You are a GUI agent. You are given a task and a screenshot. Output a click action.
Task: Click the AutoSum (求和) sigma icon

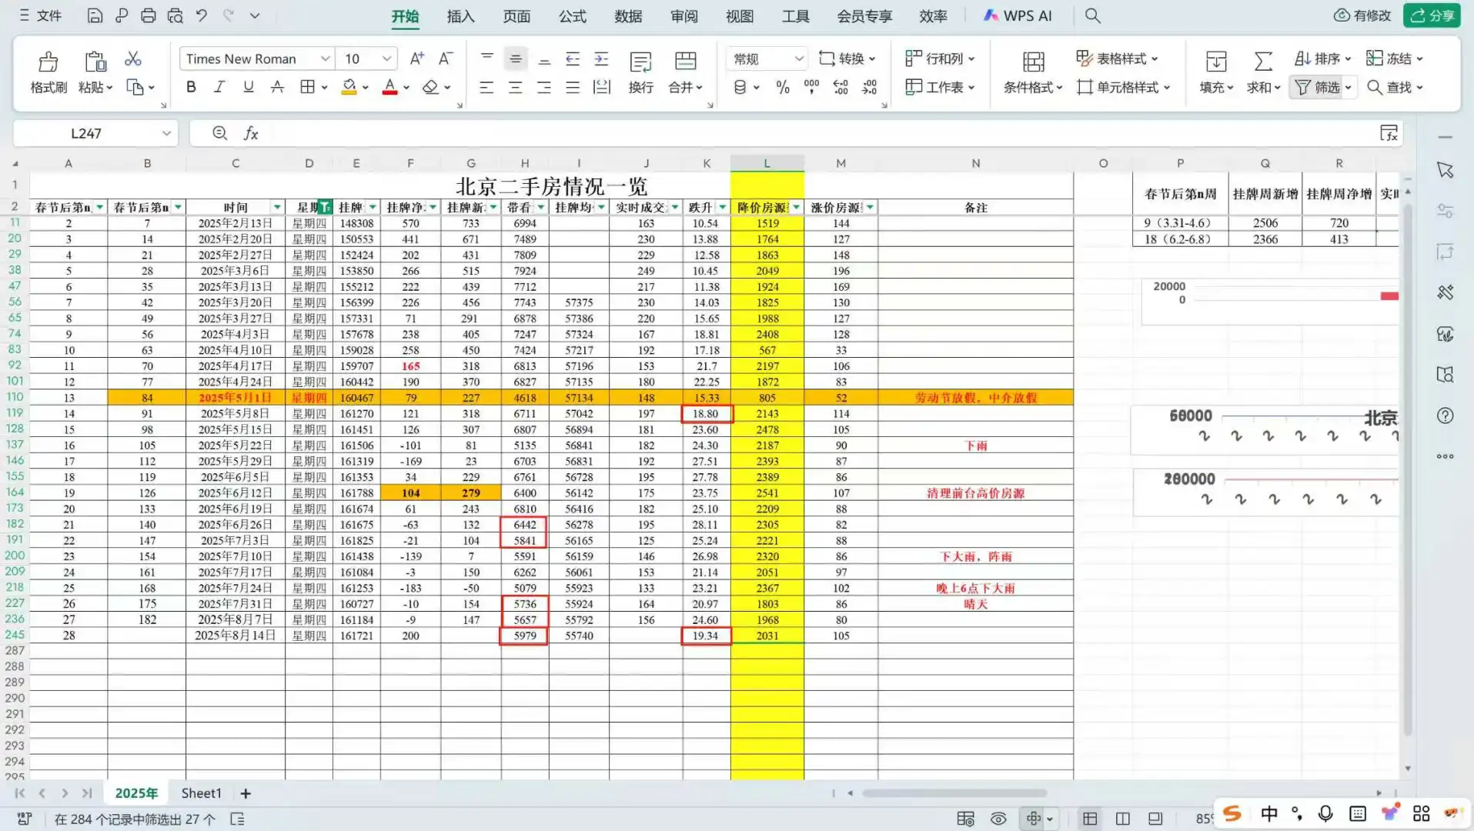click(1262, 62)
